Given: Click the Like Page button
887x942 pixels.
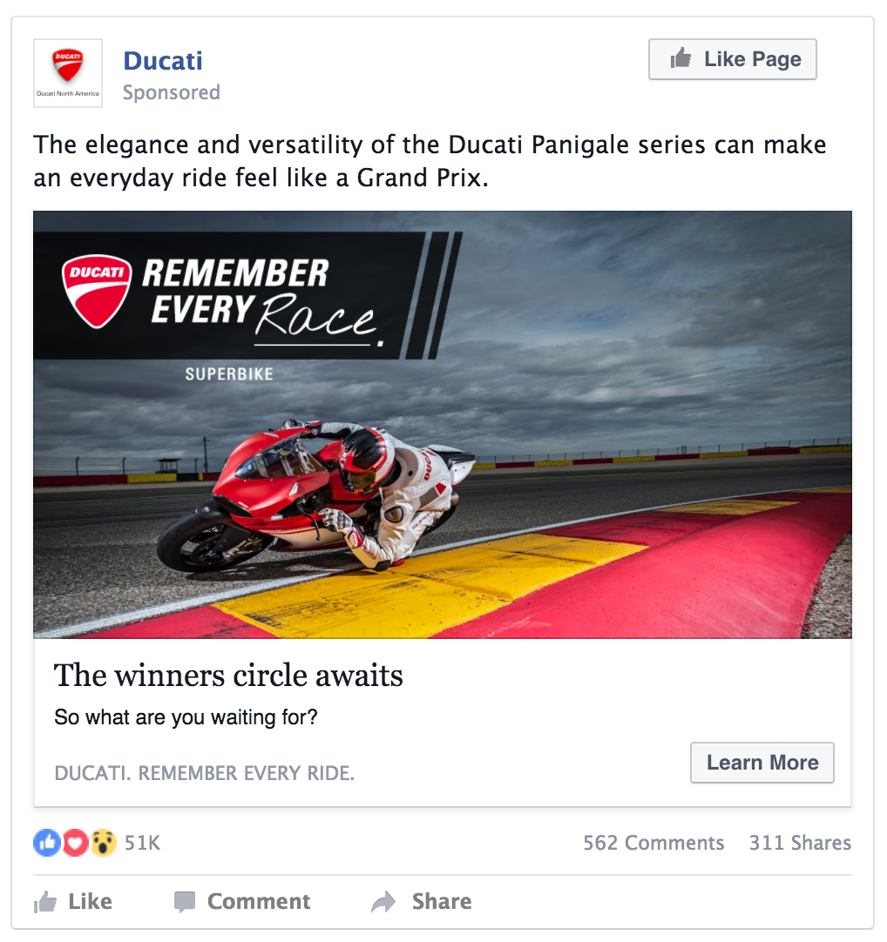Looking at the screenshot, I should [x=733, y=59].
